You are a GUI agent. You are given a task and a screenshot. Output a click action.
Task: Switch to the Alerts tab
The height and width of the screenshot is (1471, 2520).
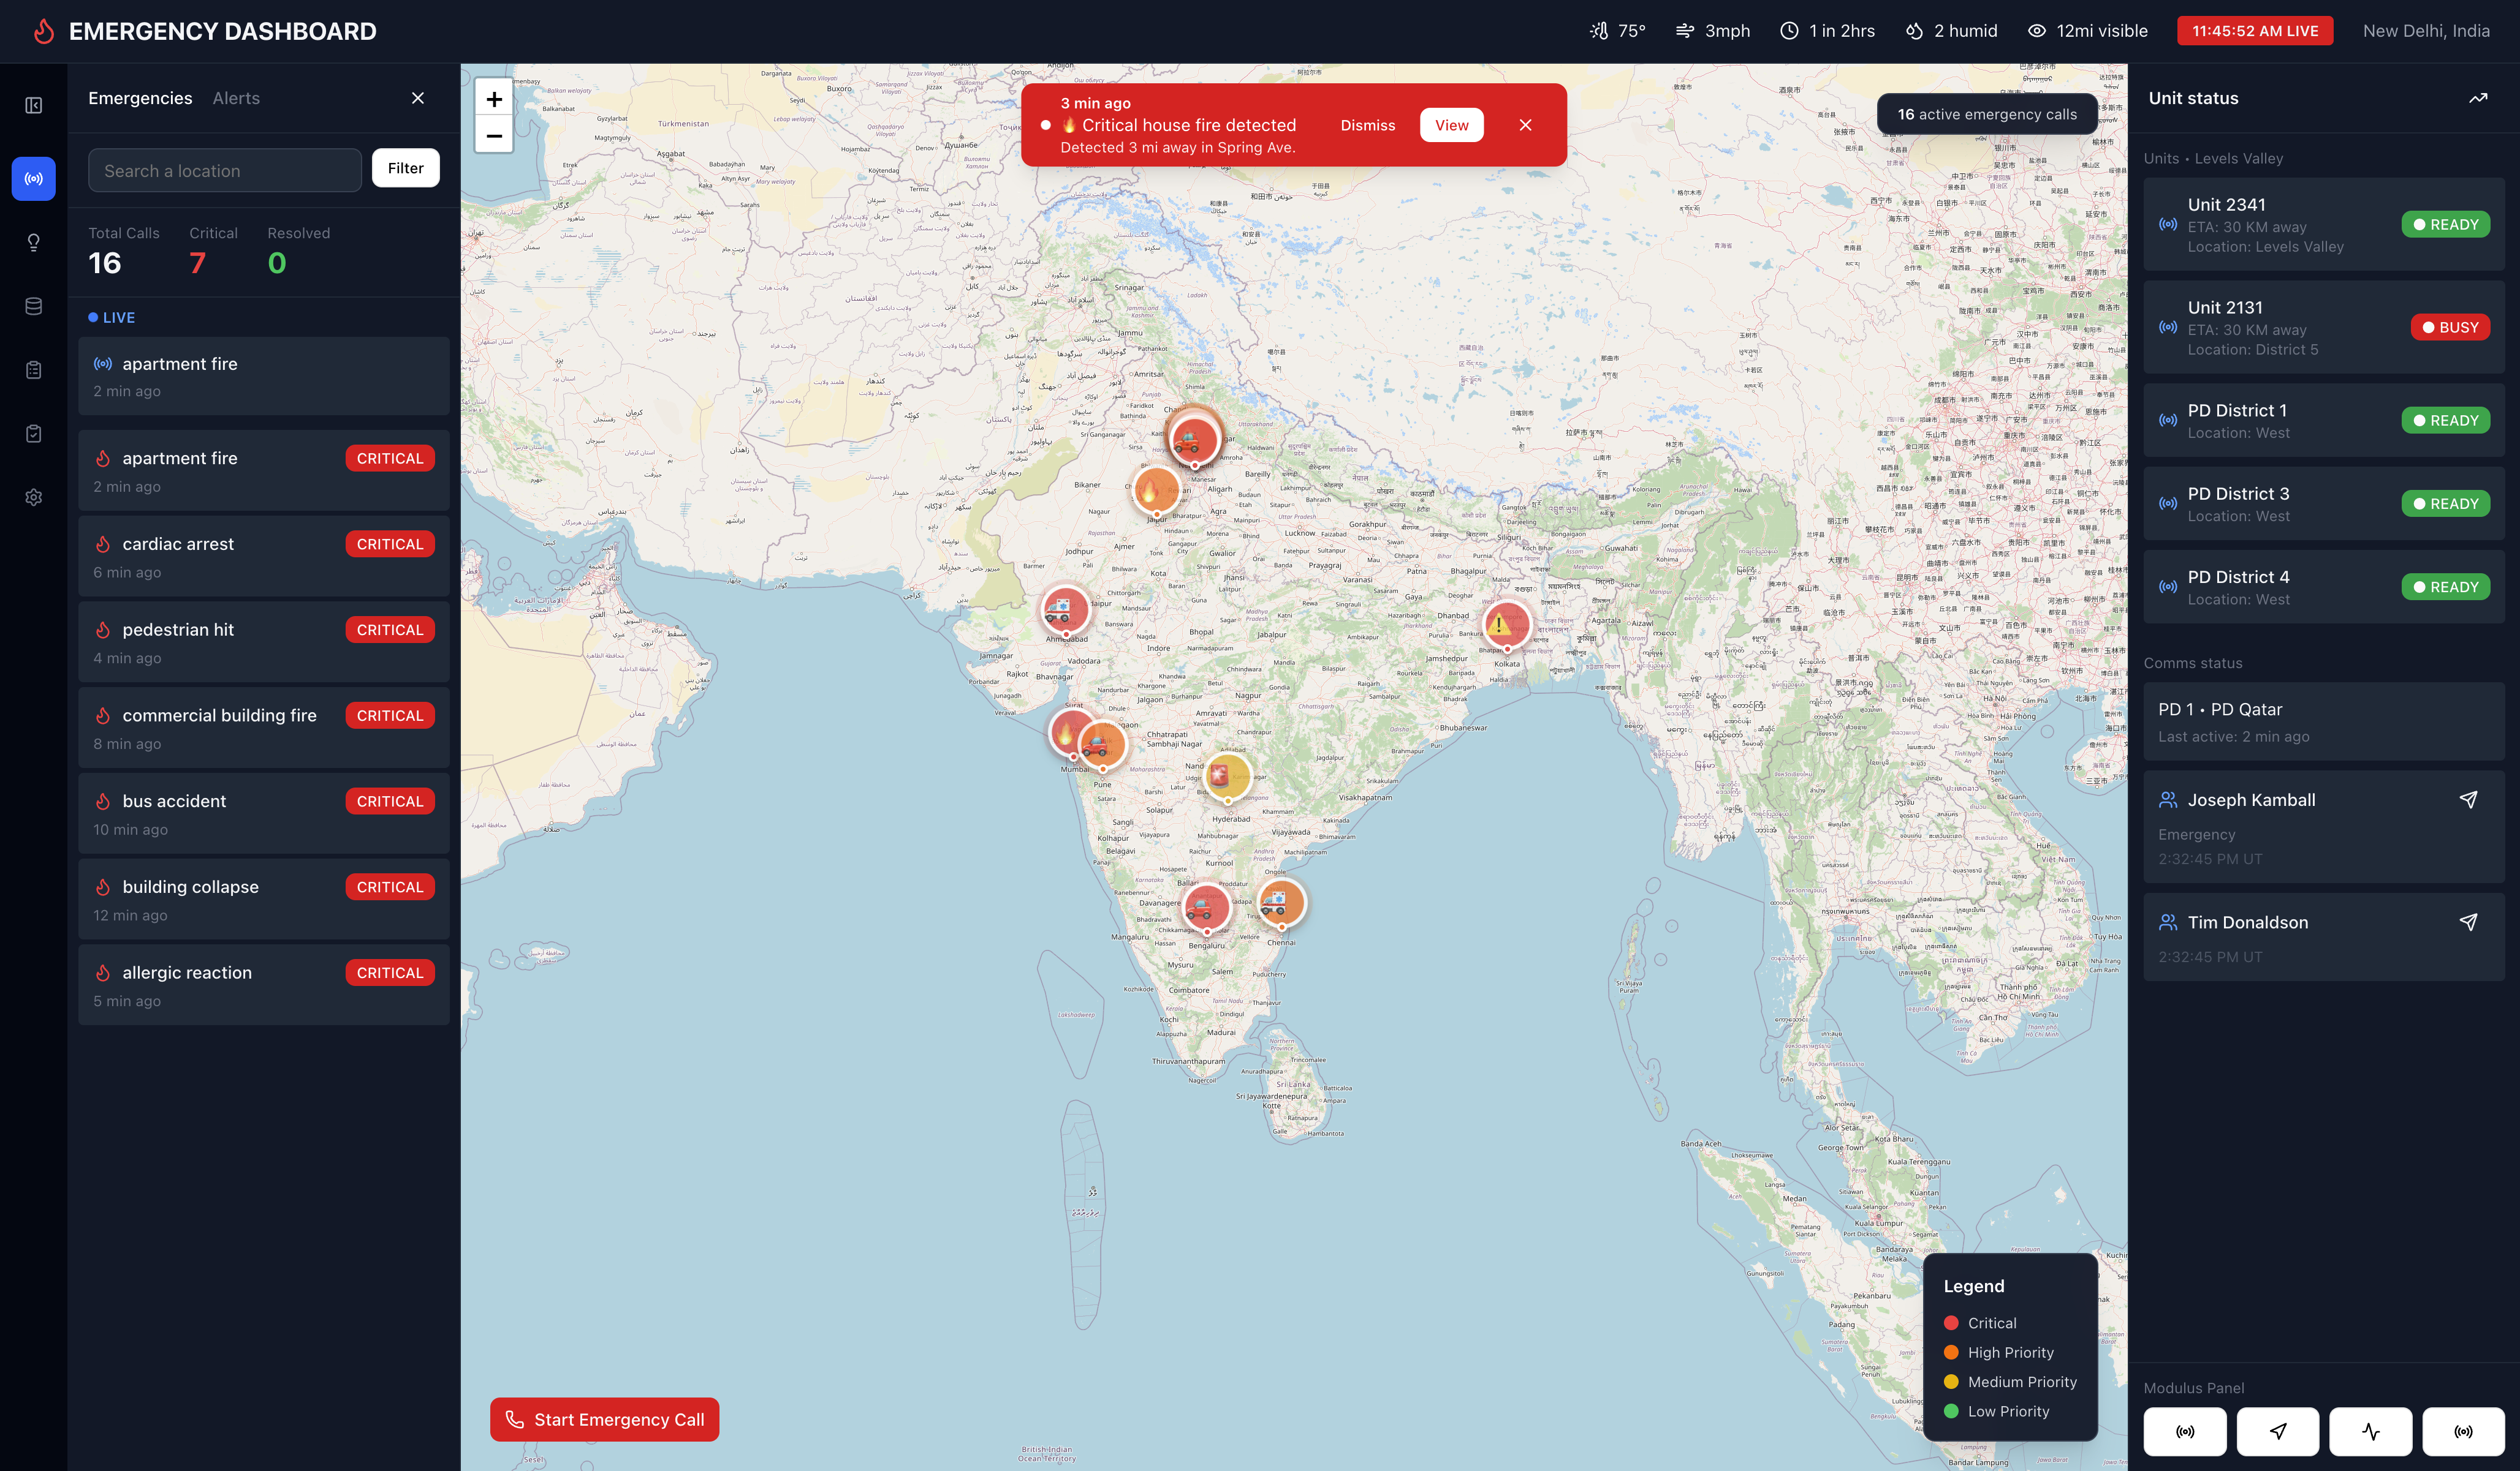[236, 98]
